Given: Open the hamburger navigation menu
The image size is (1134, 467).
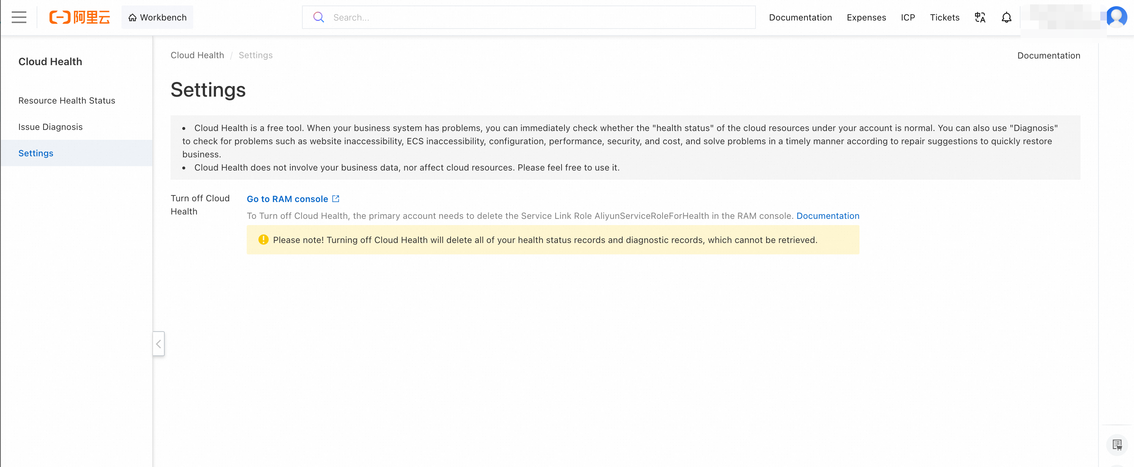Looking at the screenshot, I should pos(19,17).
